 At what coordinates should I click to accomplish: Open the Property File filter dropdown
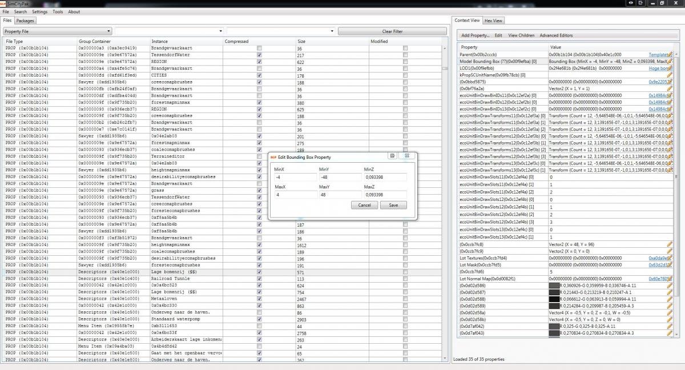pos(57,31)
